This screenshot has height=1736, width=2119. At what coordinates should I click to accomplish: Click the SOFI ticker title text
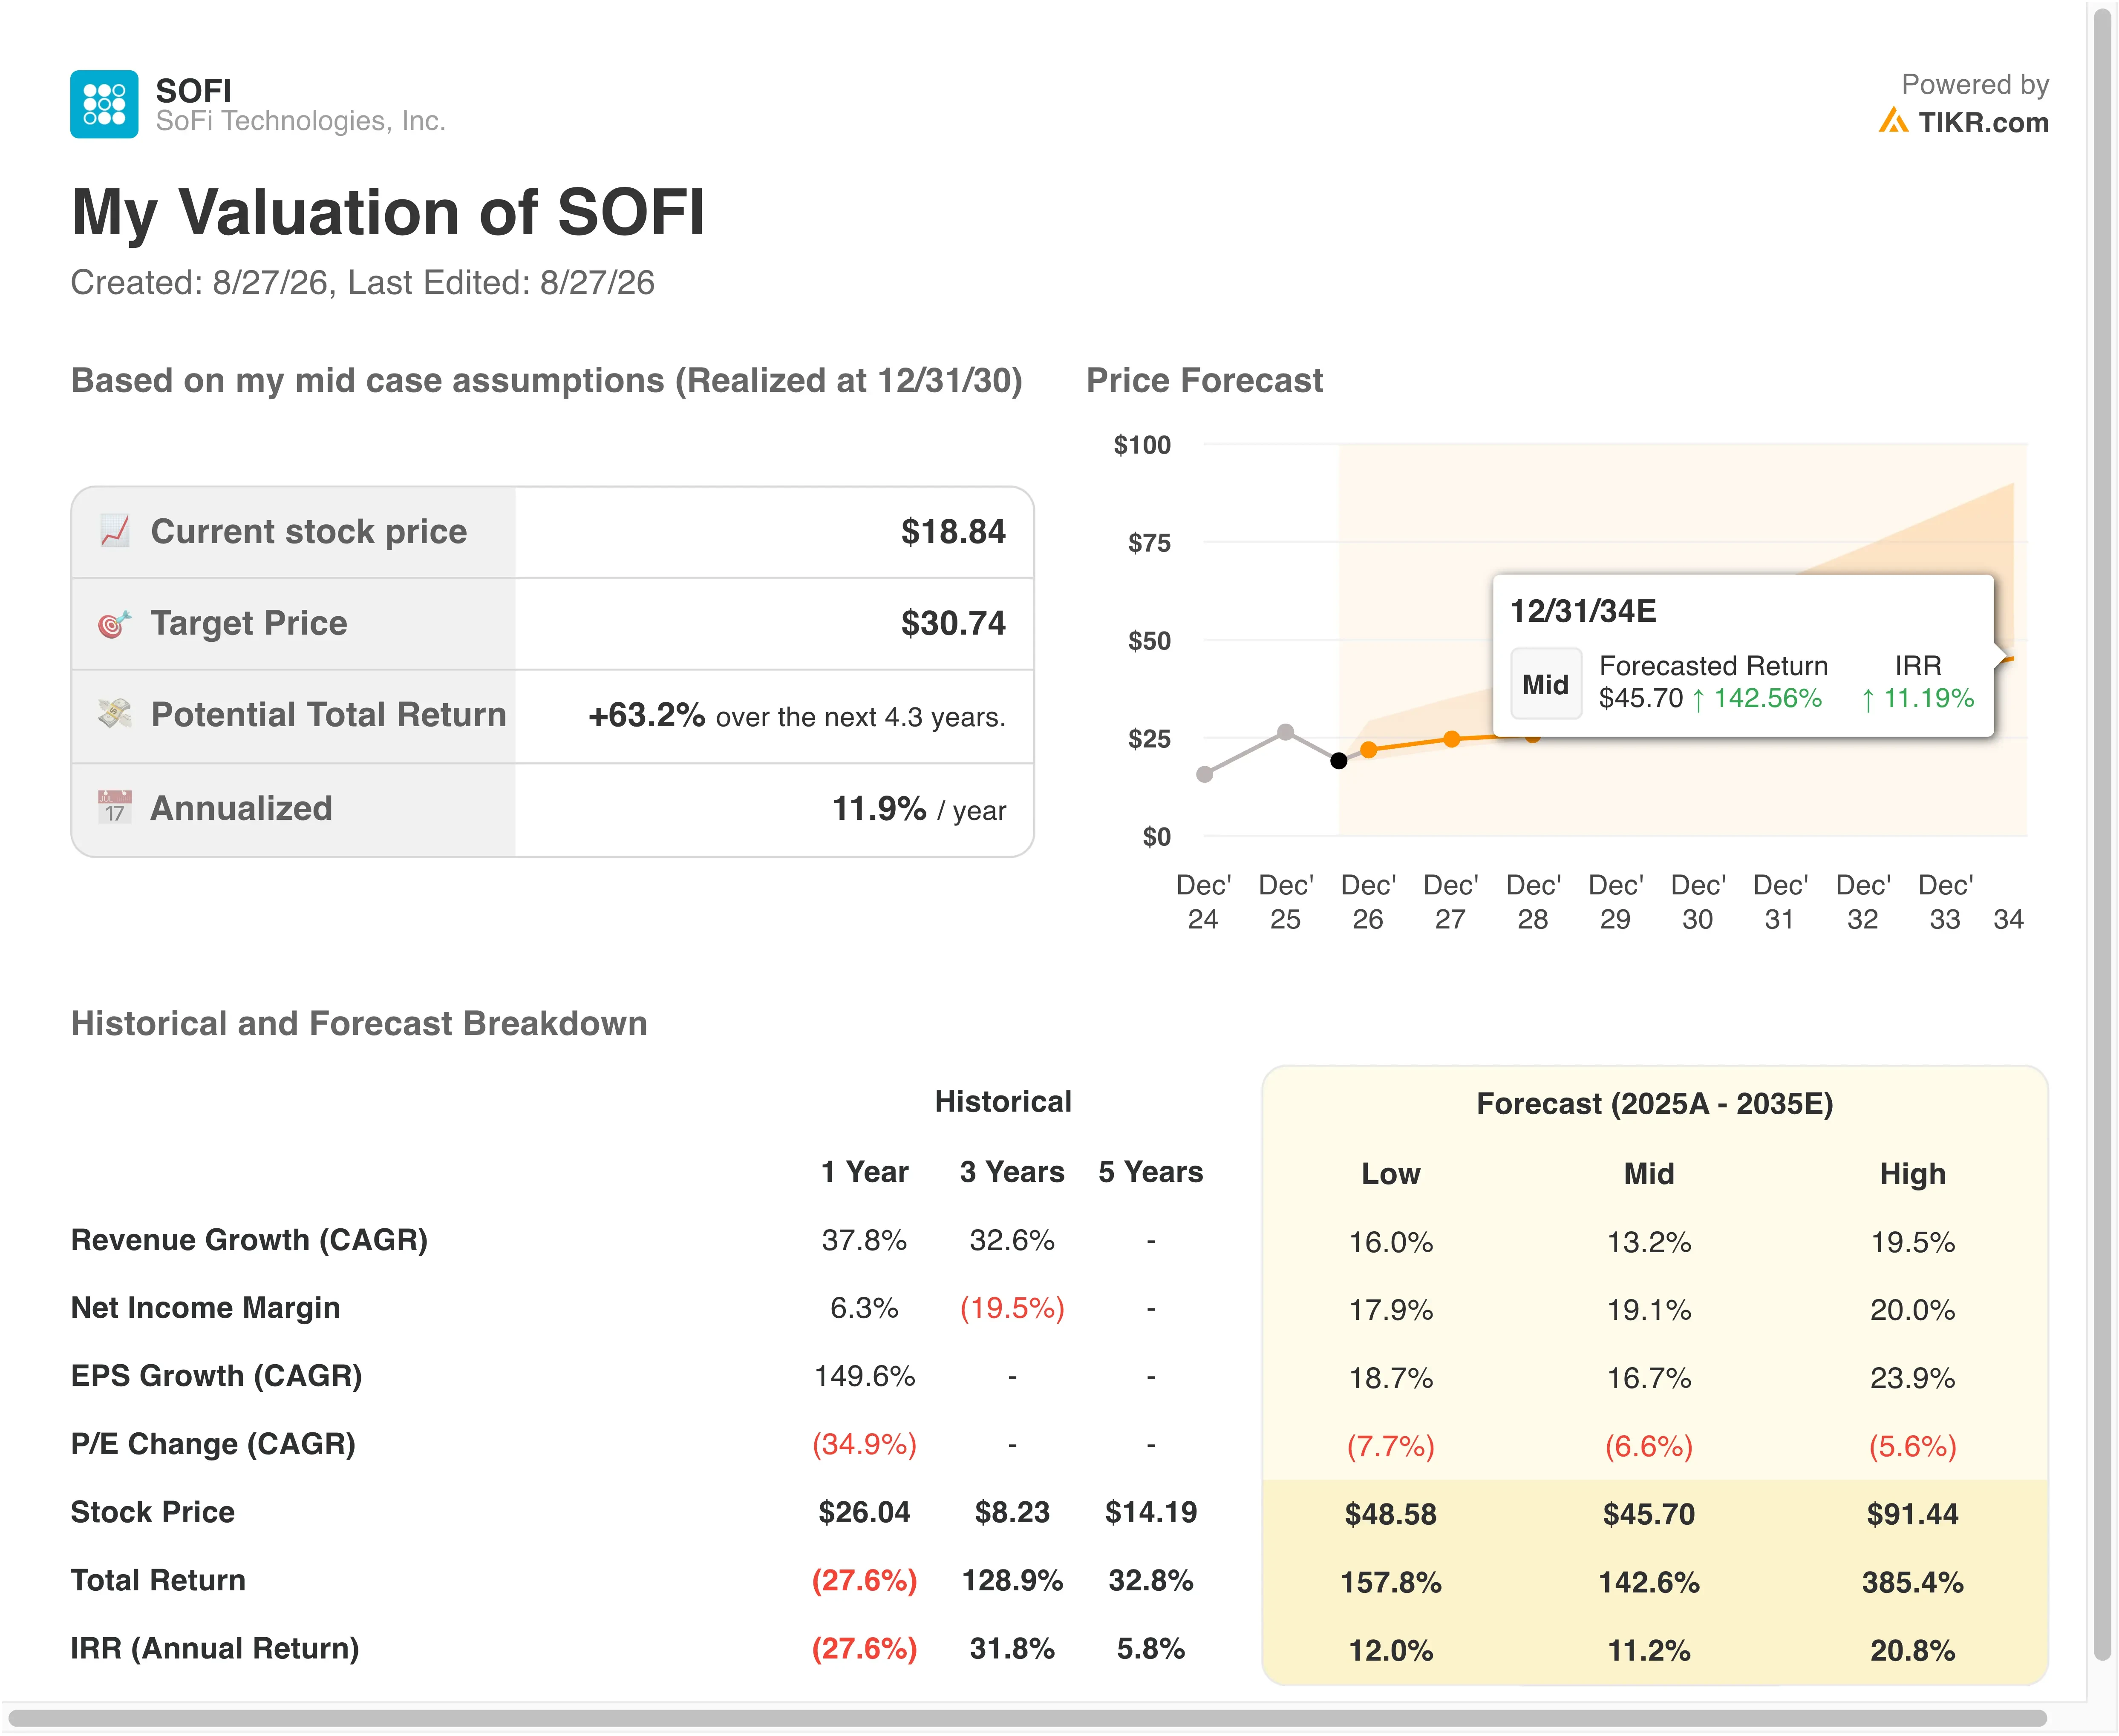click(x=193, y=91)
